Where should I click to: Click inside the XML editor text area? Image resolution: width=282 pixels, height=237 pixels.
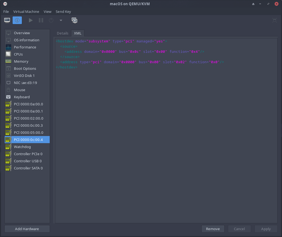point(166,137)
